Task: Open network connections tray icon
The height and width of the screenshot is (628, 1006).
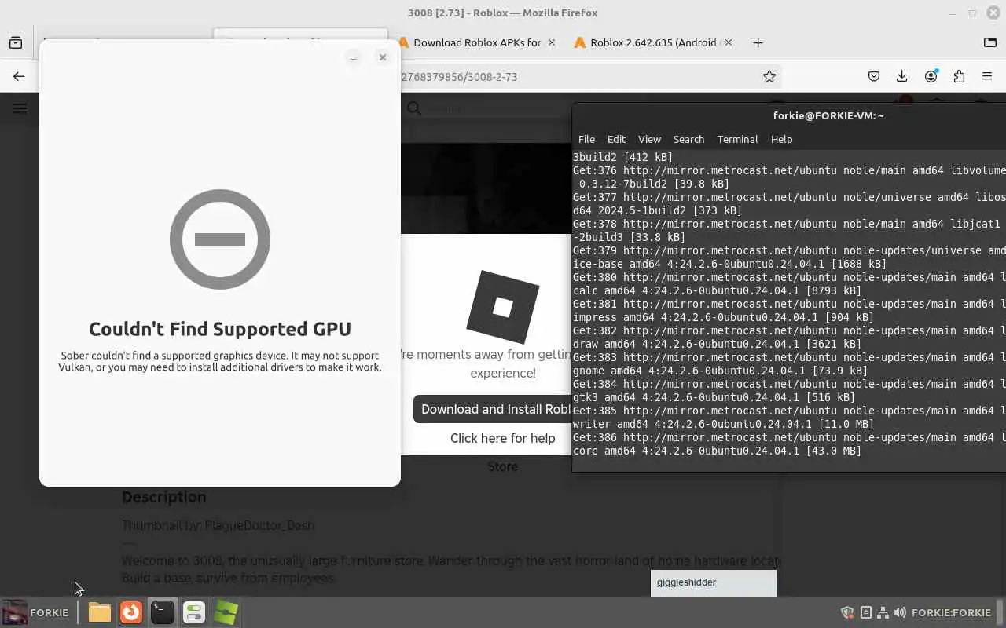Action: tap(883, 612)
